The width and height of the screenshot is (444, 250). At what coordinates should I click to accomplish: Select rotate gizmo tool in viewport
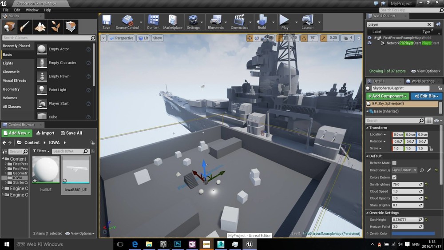(257, 38)
